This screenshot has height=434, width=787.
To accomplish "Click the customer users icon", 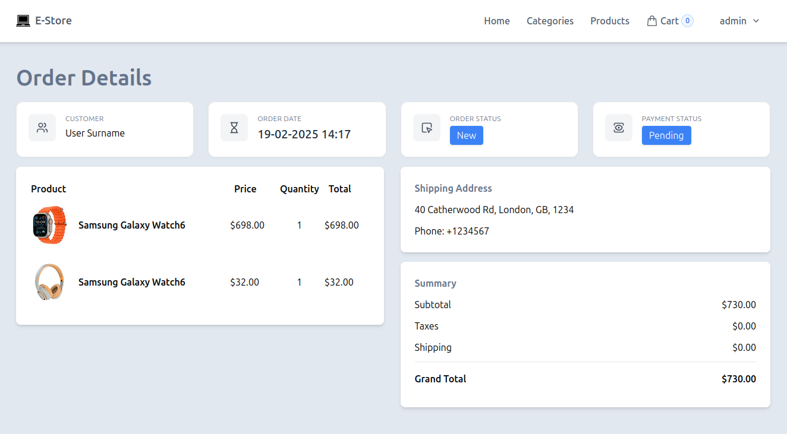I will click(x=42, y=128).
